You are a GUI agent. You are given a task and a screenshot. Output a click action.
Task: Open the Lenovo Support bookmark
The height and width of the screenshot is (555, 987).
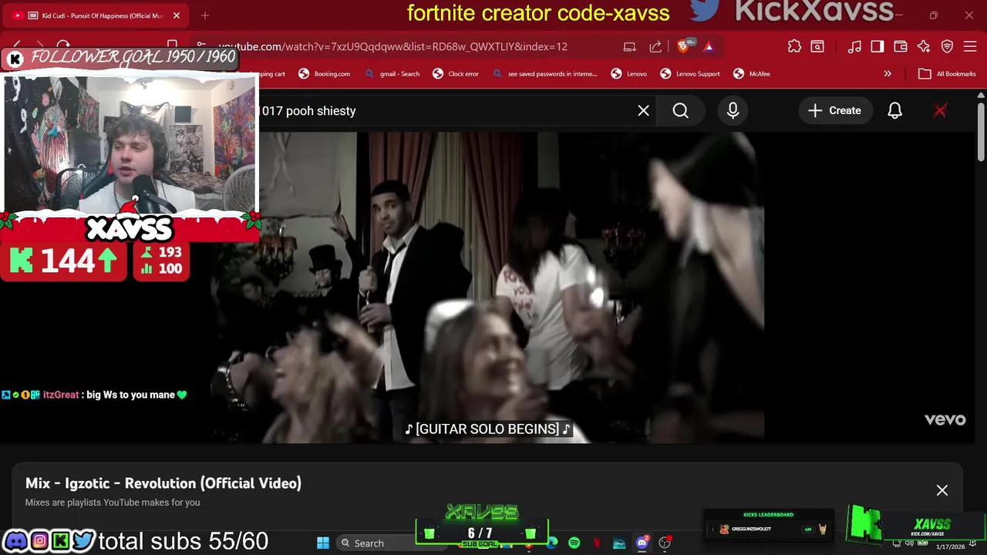690,74
